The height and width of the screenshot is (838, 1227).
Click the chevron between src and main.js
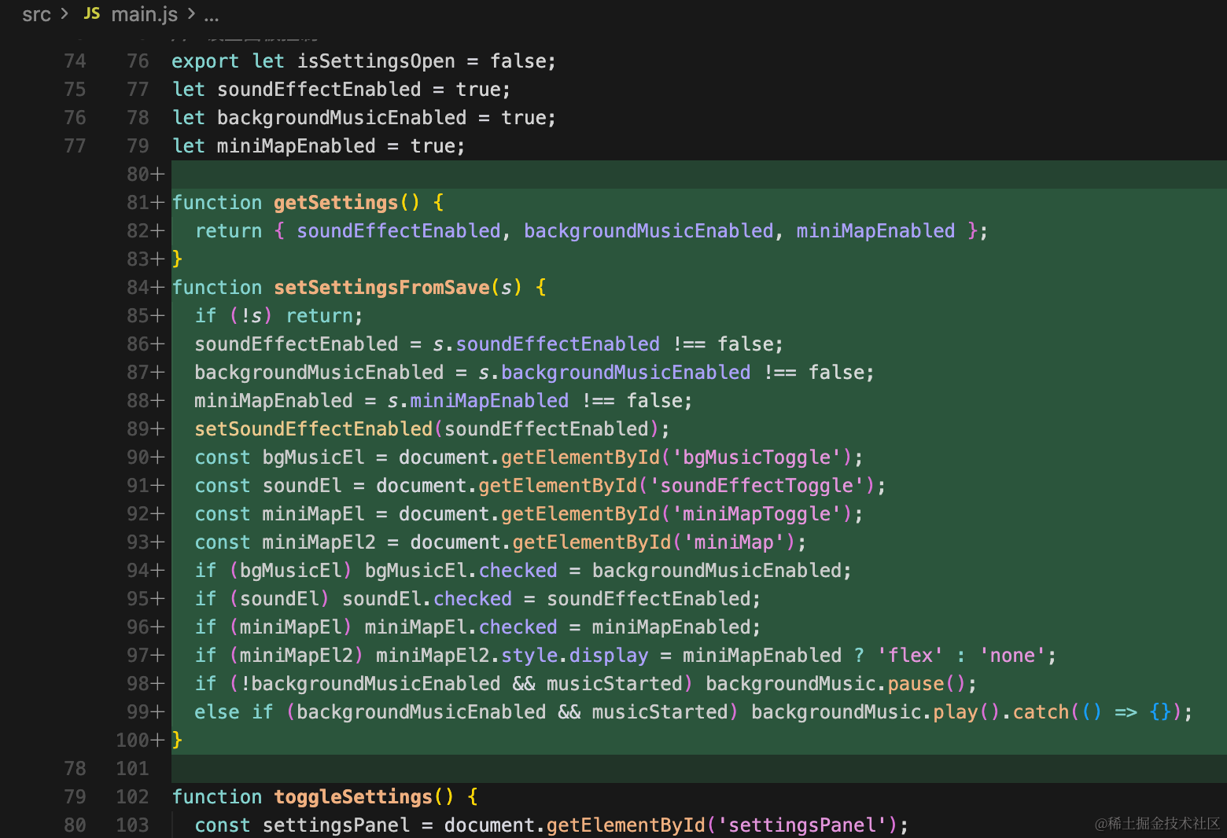[64, 14]
